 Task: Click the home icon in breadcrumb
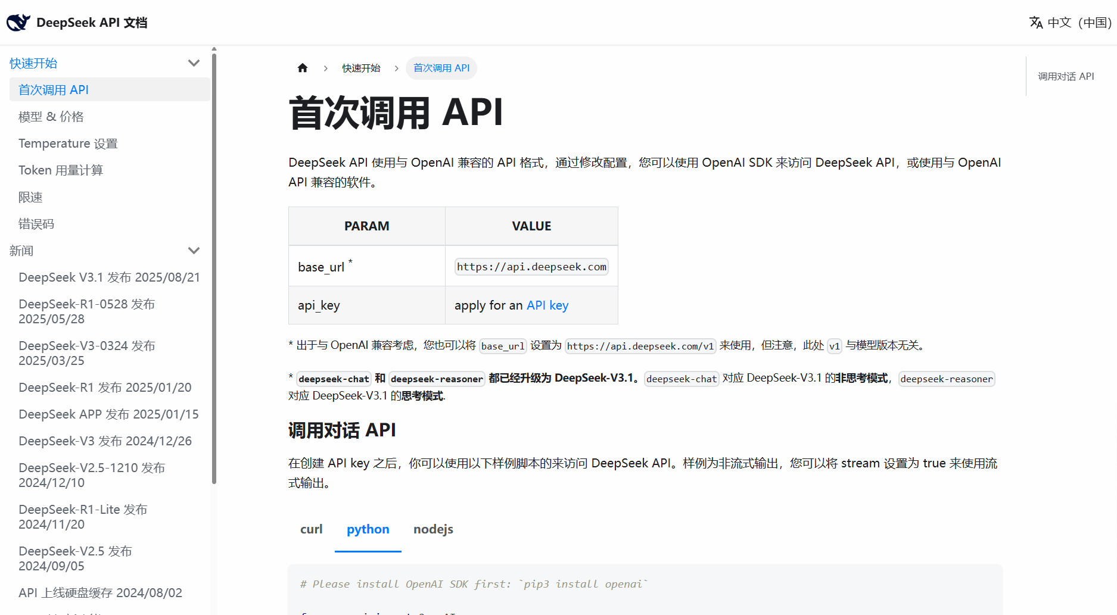pyautogui.click(x=303, y=68)
